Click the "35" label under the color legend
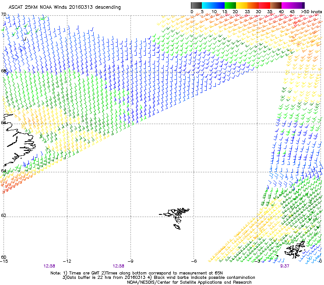 pos(270,12)
